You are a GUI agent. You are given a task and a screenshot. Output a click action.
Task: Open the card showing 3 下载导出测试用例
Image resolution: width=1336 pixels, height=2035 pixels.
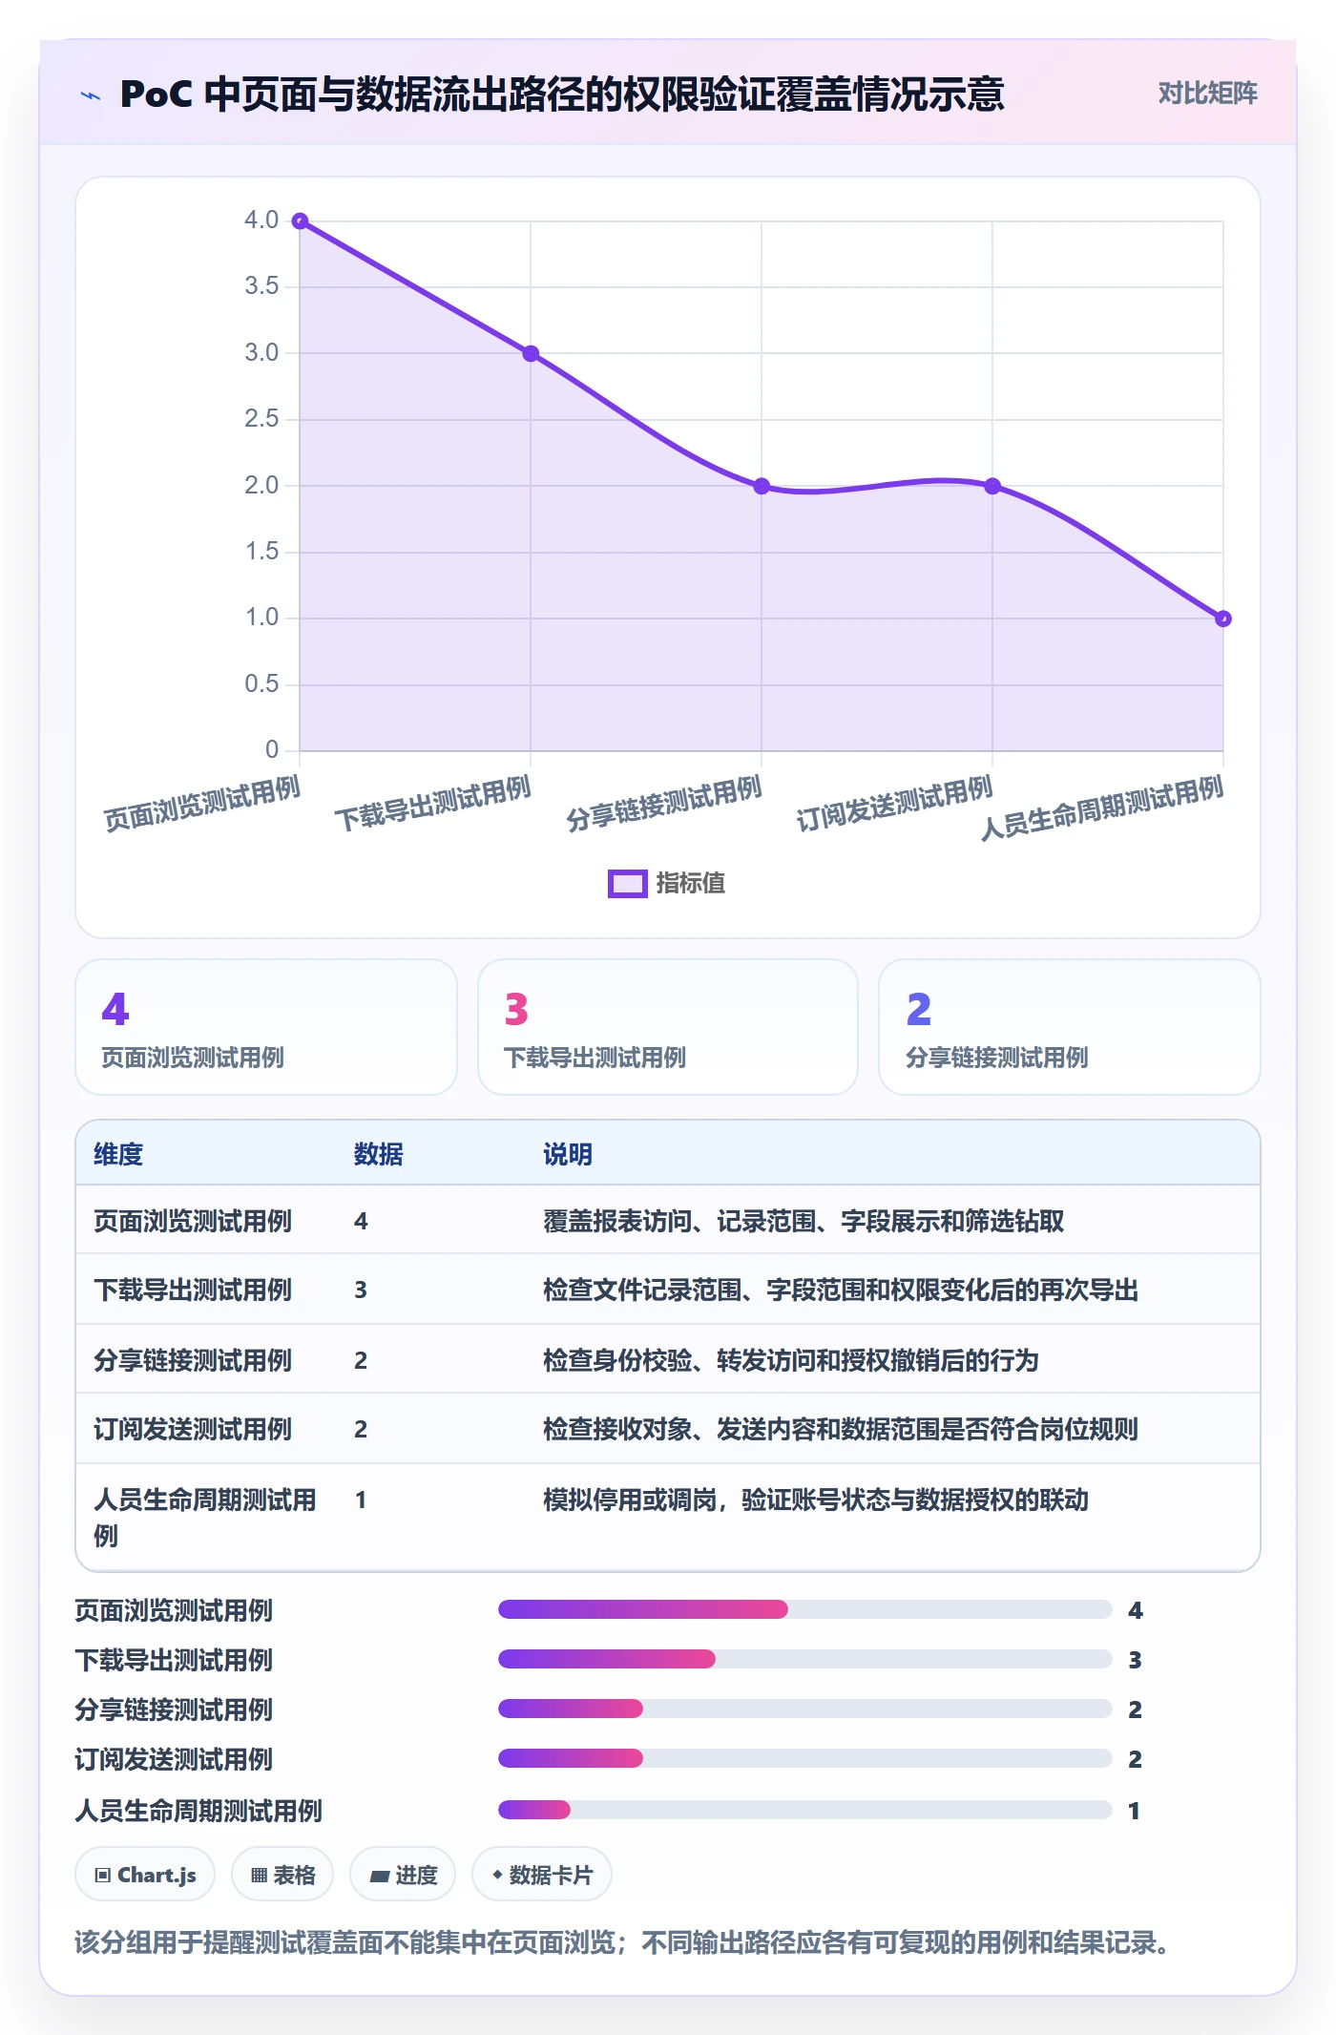pyautogui.click(x=668, y=1027)
